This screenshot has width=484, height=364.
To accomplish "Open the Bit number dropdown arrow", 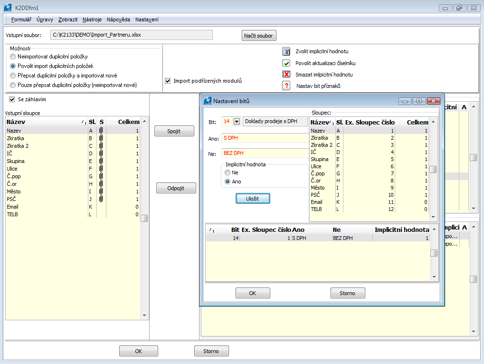I will click(237, 122).
